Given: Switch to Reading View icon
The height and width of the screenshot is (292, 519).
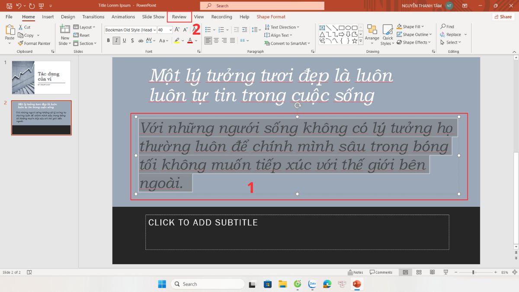Looking at the screenshot, I should click(432, 272).
